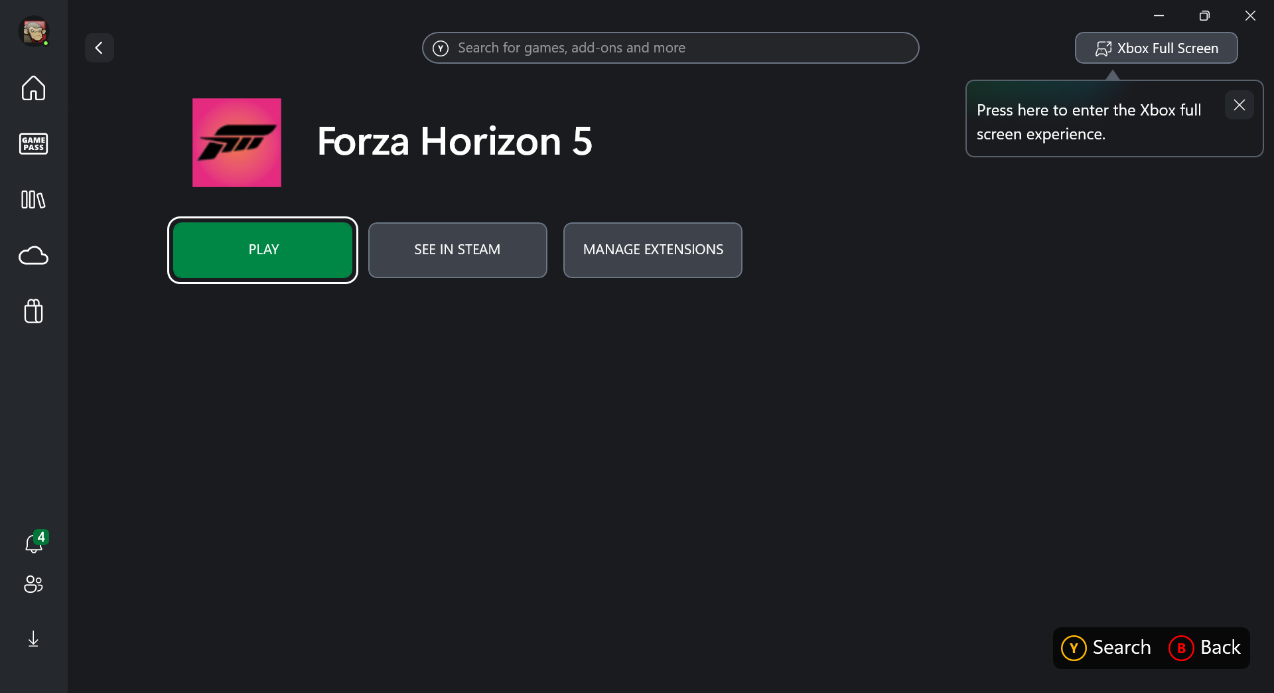View notifications bell with 4 badge
Screen dimensions: 1274x693
pos(33,544)
